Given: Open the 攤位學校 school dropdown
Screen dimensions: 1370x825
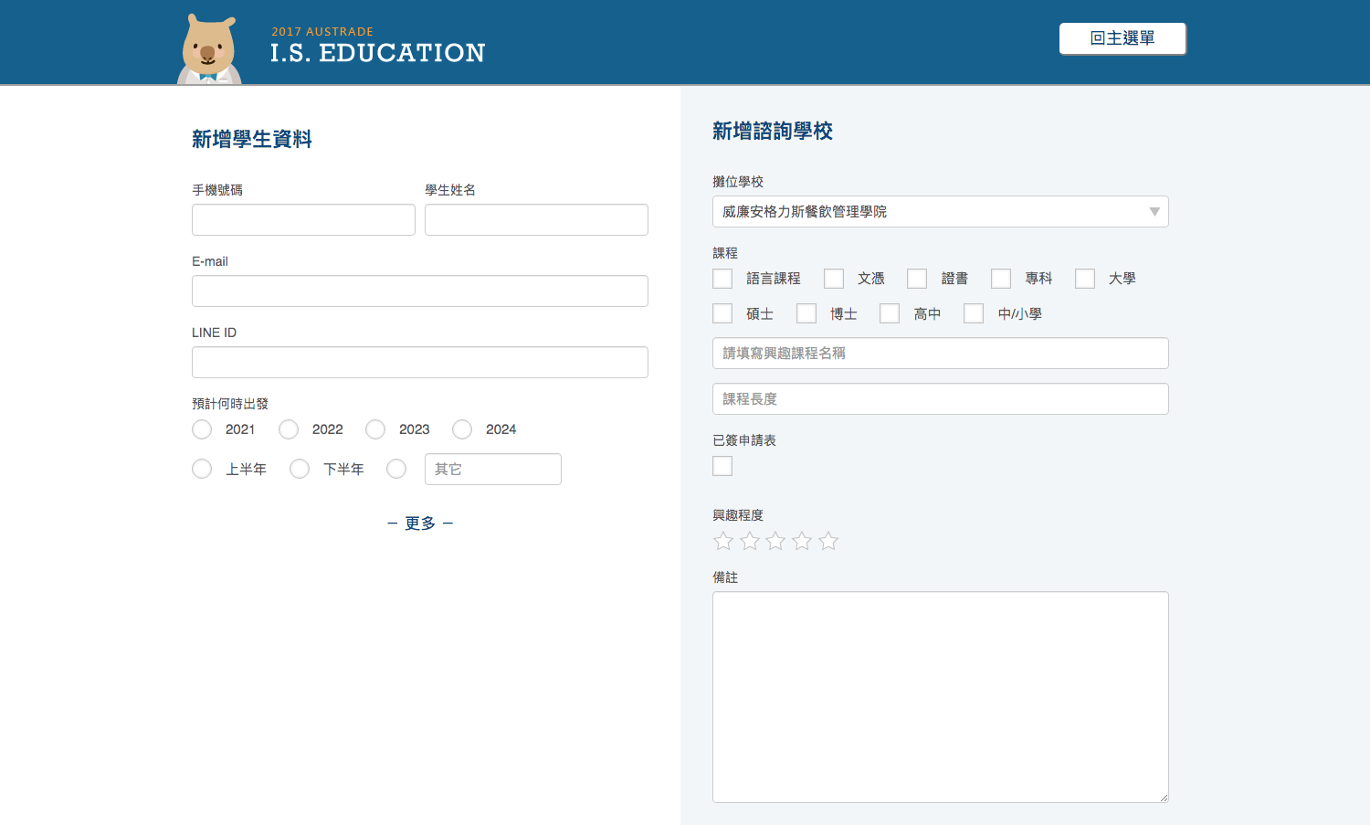Looking at the screenshot, I should click(940, 212).
